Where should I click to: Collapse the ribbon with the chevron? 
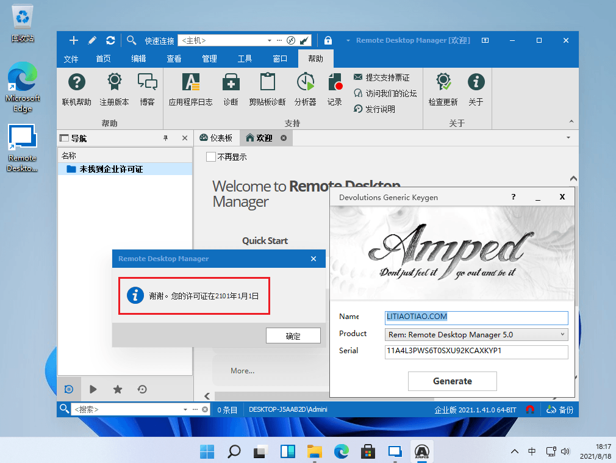click(571, 121)
